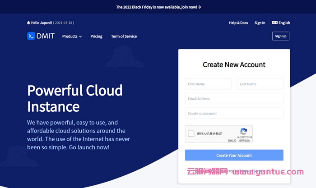Open the English language selector
316x188 pixels.
click(284, 23)
